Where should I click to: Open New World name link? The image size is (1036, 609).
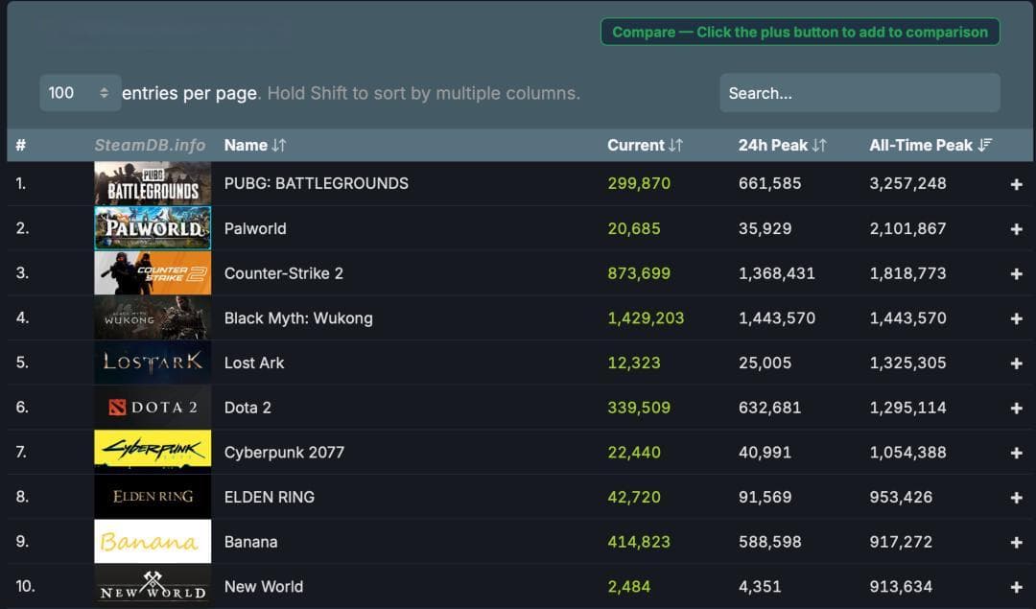coord(264,587)
